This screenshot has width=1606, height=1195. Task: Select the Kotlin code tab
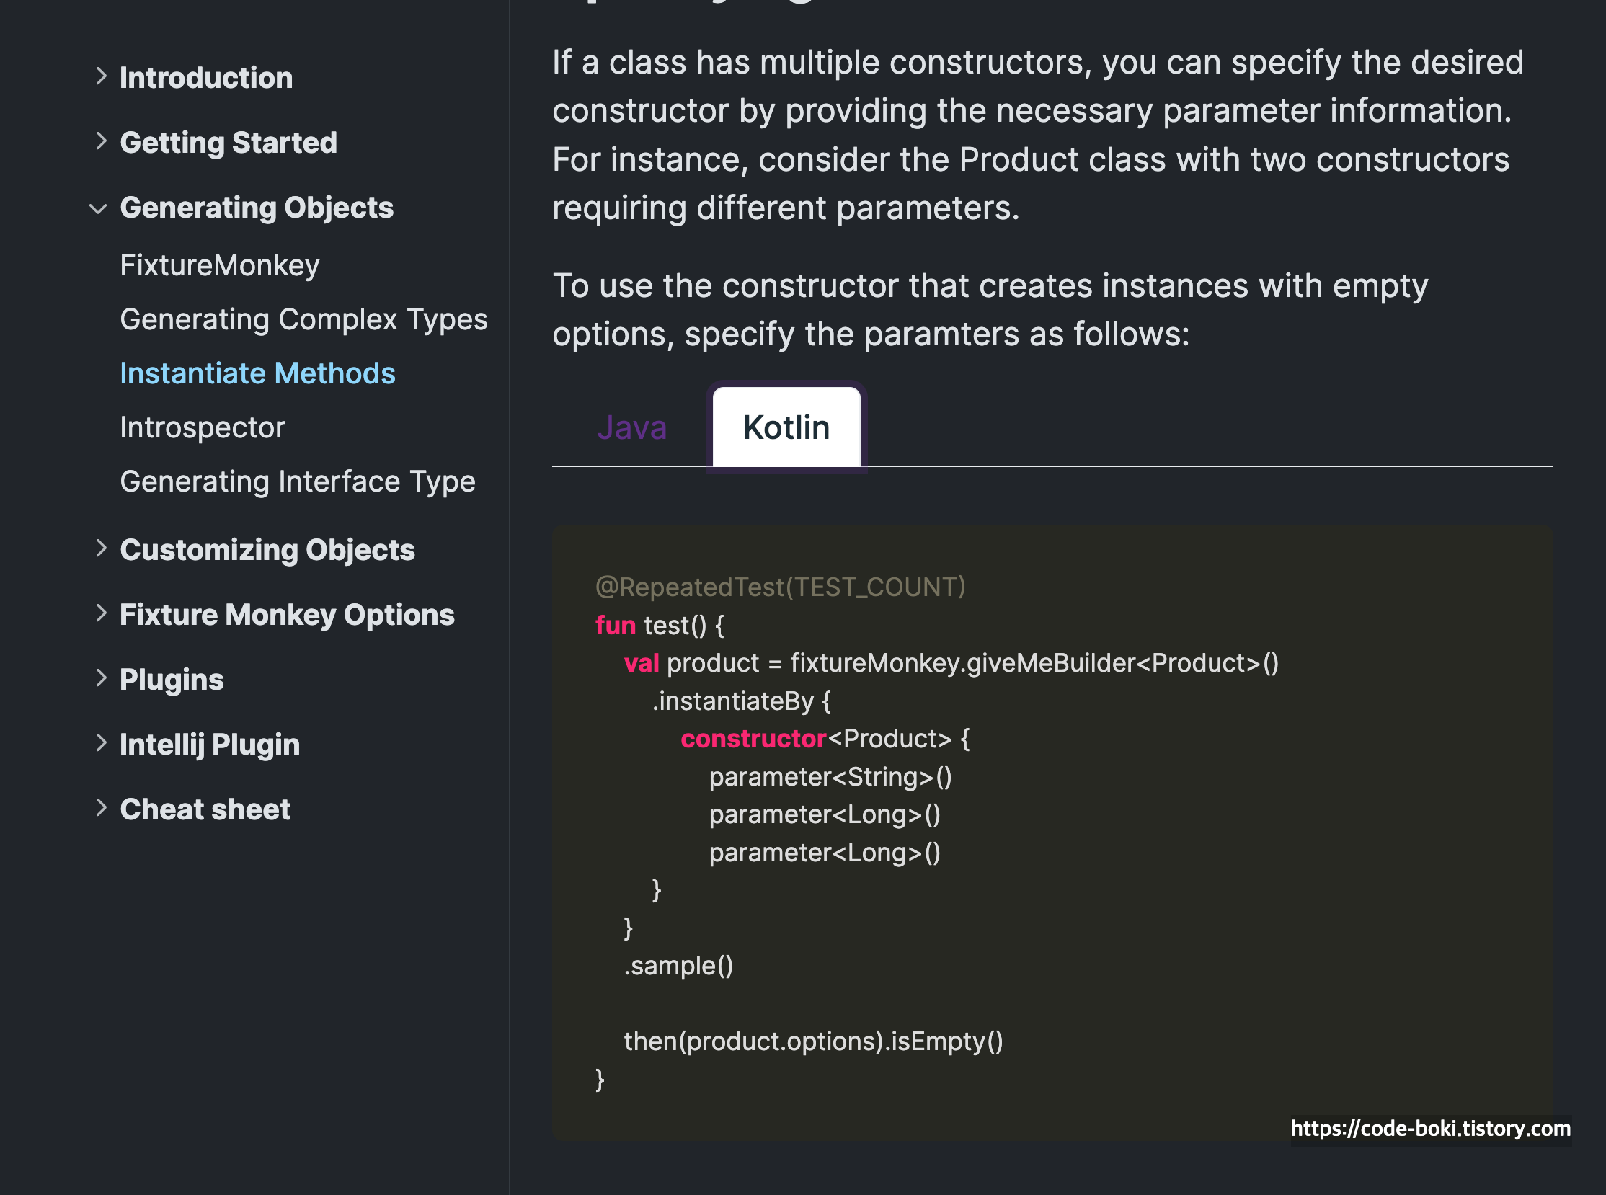coord(786,427)
